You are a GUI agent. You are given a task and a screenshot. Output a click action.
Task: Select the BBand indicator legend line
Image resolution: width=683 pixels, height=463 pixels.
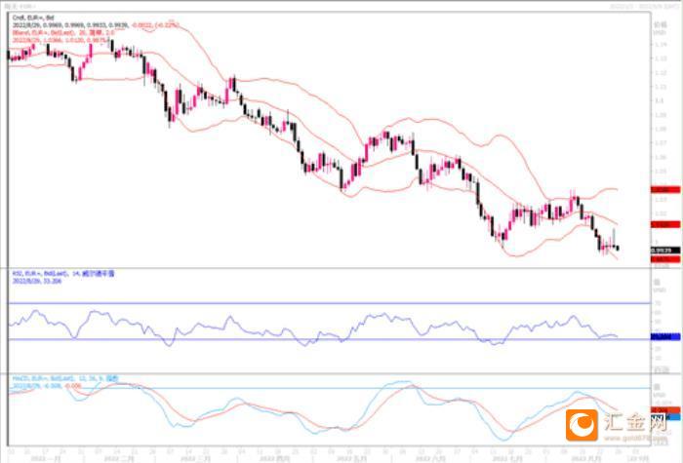pyautogui.click(x=63, y=32)
